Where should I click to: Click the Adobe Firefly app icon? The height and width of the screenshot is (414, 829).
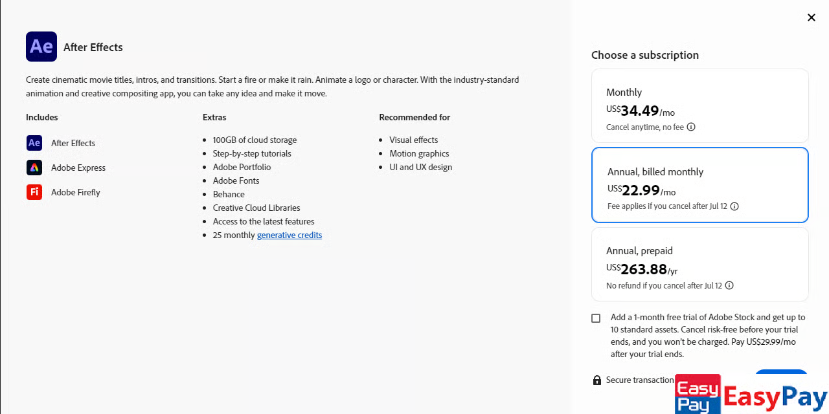tap(34, 192)
